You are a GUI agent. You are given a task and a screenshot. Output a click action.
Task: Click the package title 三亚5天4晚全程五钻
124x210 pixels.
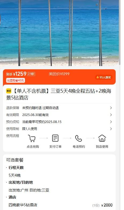point(73,91)
